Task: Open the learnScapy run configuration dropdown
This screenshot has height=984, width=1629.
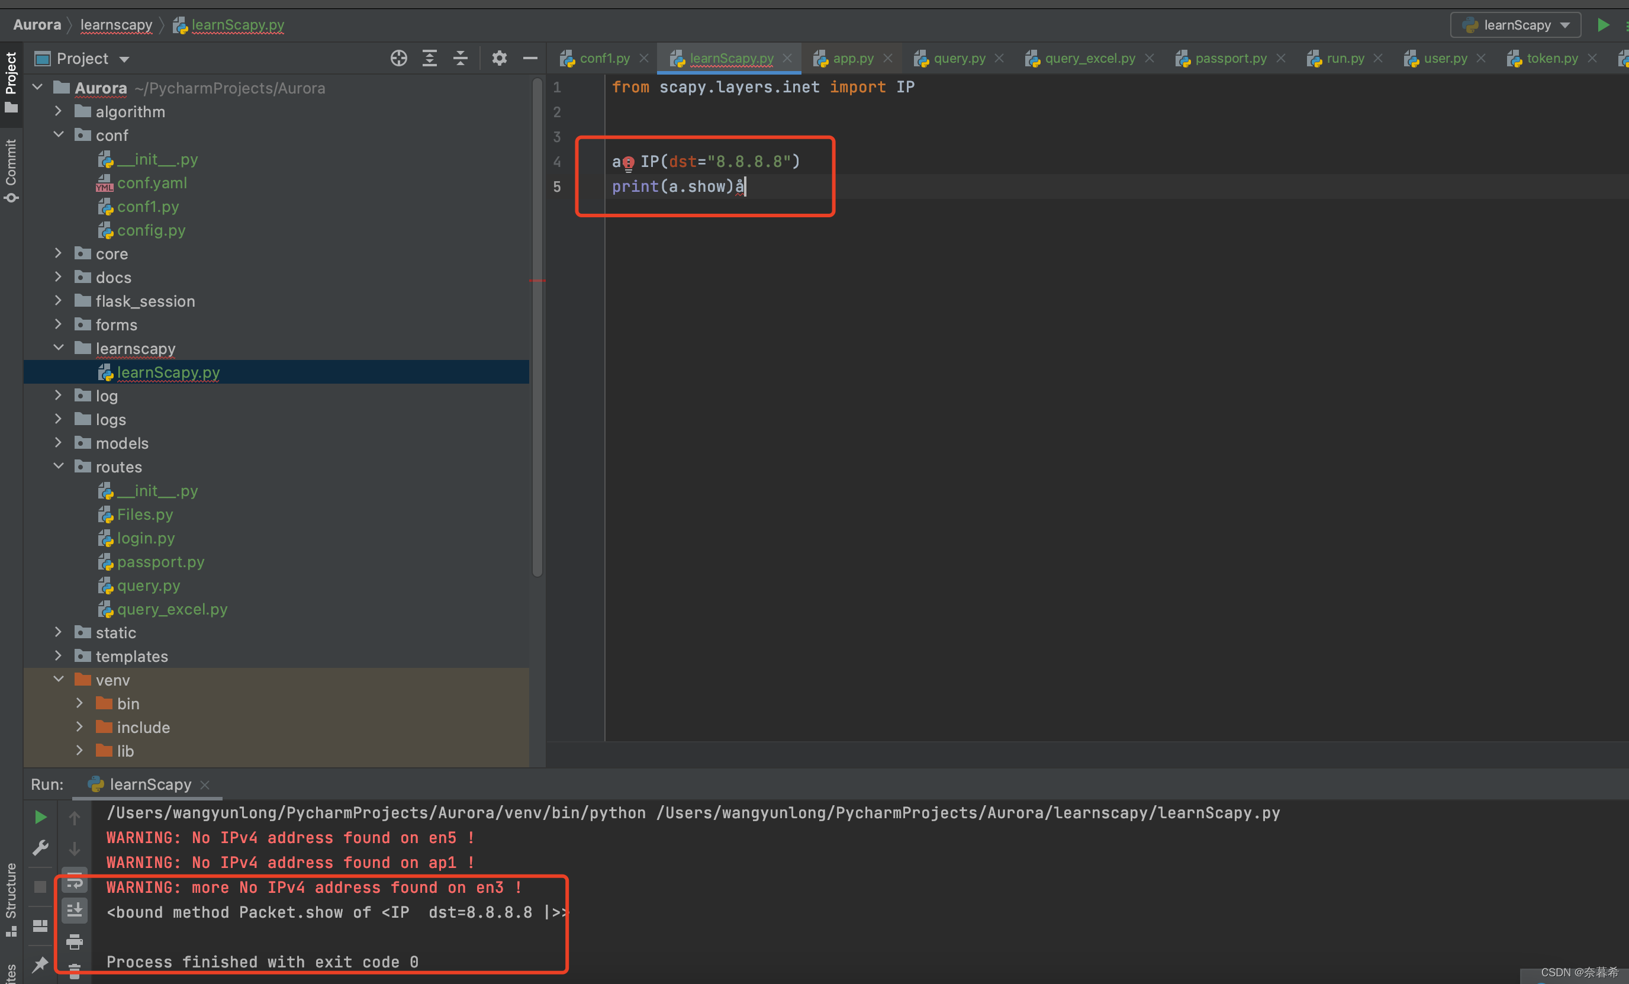Action: 1515,25
